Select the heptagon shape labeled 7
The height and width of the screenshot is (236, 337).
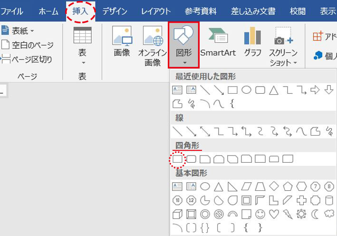coord(315,187)
